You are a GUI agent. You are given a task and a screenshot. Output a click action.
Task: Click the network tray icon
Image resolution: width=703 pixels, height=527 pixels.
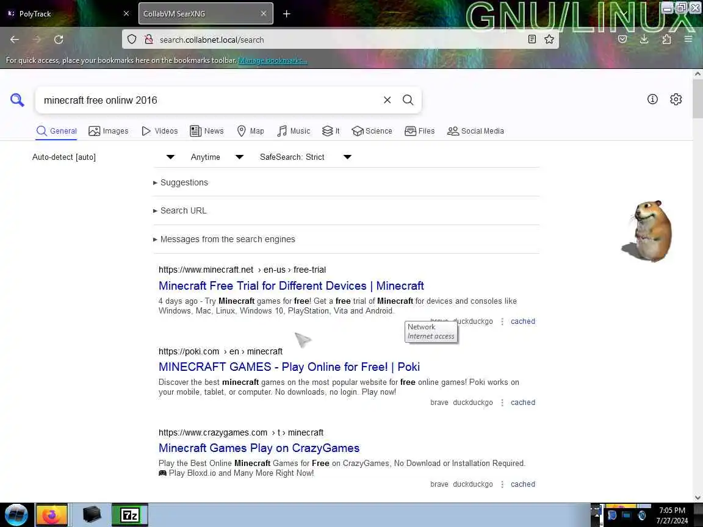pyautogui.click(x=626, y=515)
